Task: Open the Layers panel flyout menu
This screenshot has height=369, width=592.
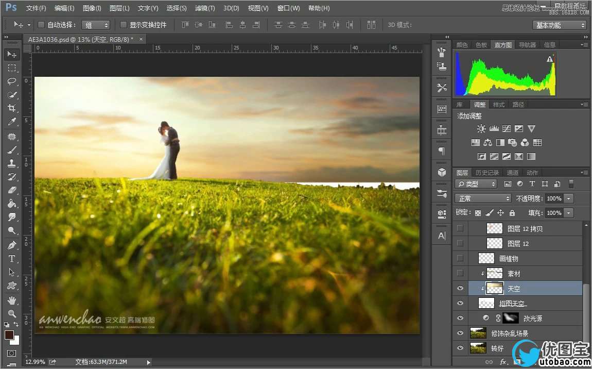Action: [x=584, y=173]
